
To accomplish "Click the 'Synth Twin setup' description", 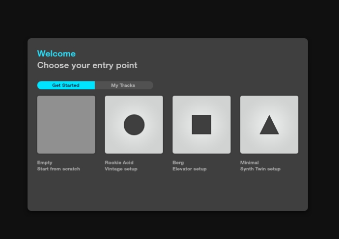I will 260,169.
